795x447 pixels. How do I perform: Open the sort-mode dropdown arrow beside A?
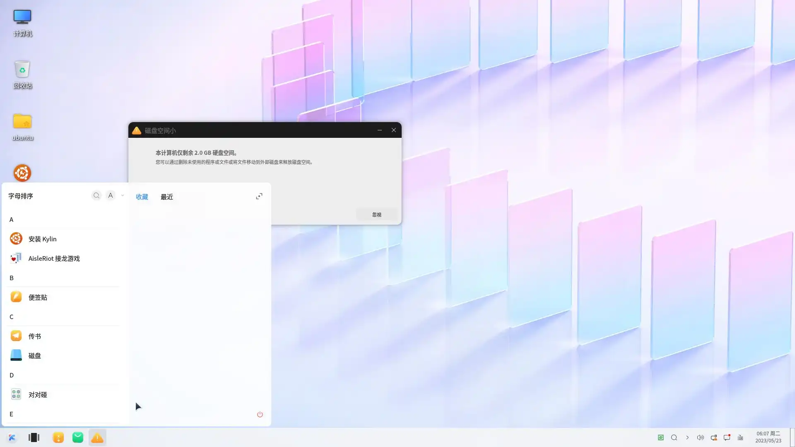pyautogui.click(x=123, y=195)
